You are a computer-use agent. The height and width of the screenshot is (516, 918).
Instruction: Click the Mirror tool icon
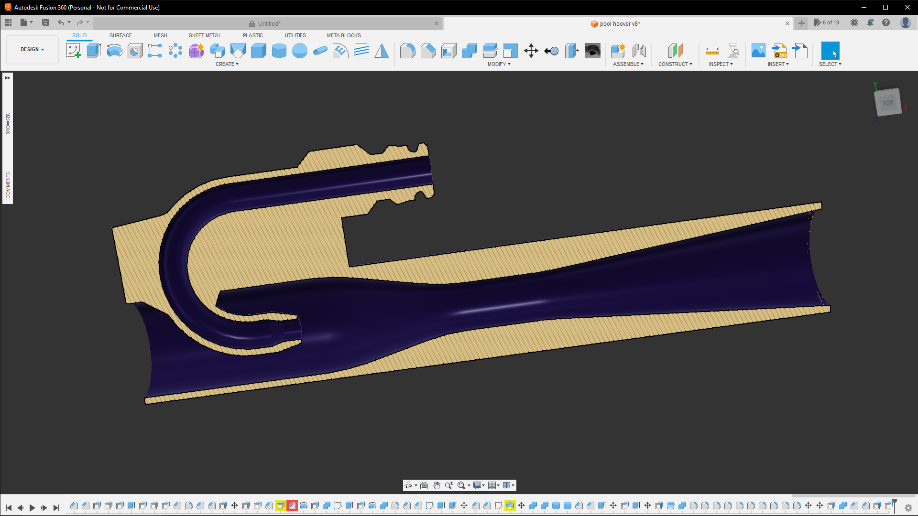click(x=382, y=51)
